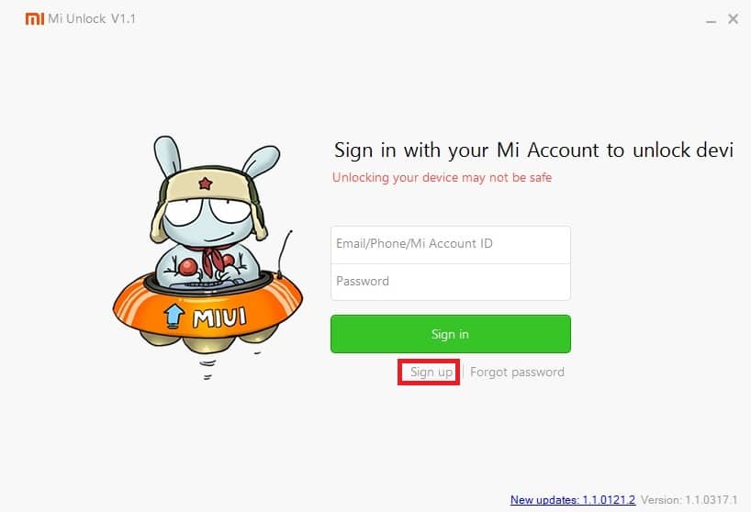Click the Sign in with Mi Account heading
The image size is (751, 512).
(533, 150)
